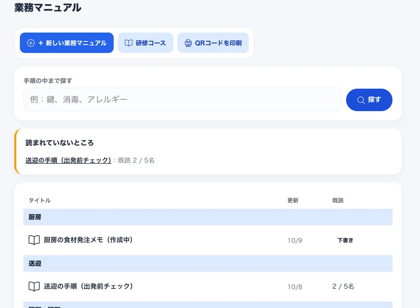Click the 新しい業務マニュアル button
Viewport: 420px width, 308px height.
click(67, 43)
